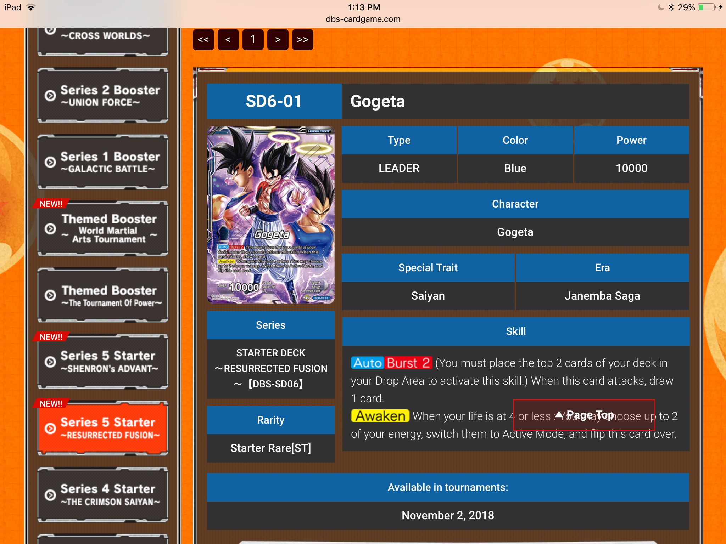Go to first page with << button

click(203, 40)
